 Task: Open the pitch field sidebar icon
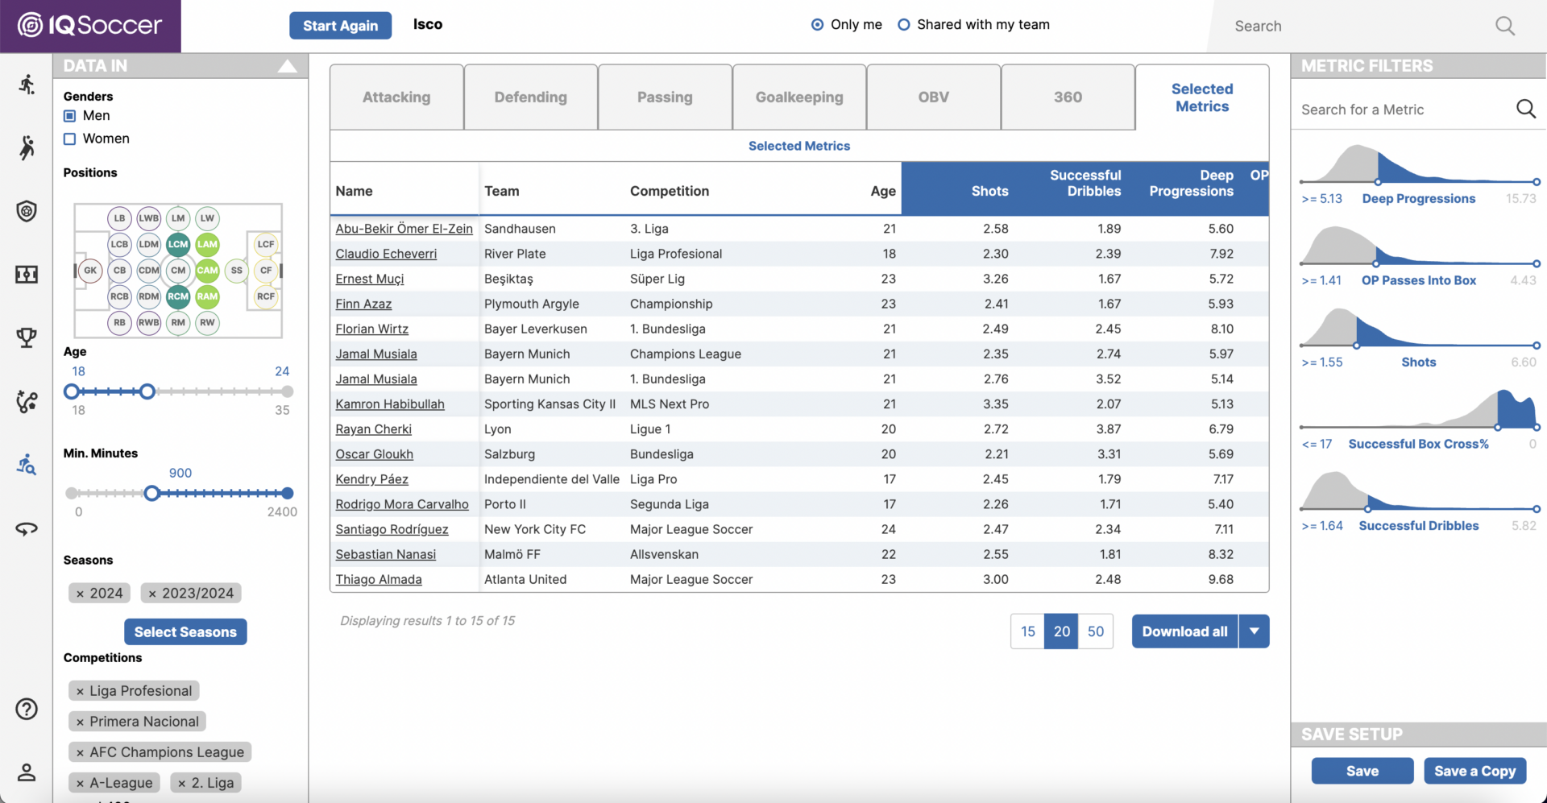click(x=27, y=275)
